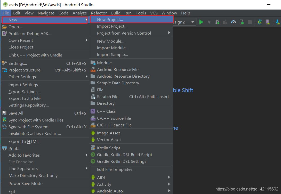The width and height of the screenshot is (281, 194).
Task: Click the Profile or Debug APK icon
Action: pos(4,34)
